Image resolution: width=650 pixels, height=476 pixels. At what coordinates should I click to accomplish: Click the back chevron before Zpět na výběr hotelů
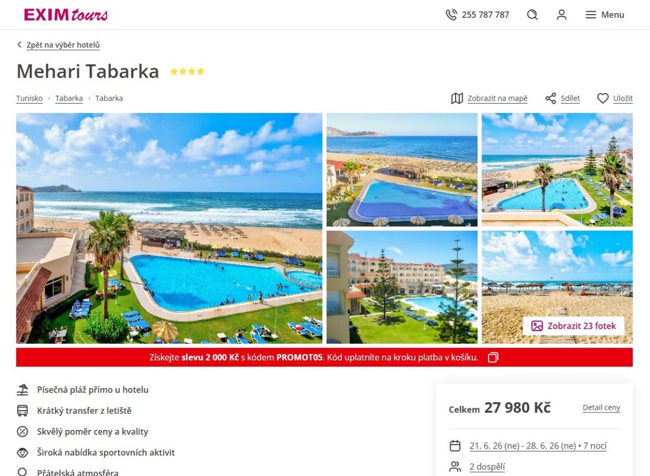tap(19, 44)
